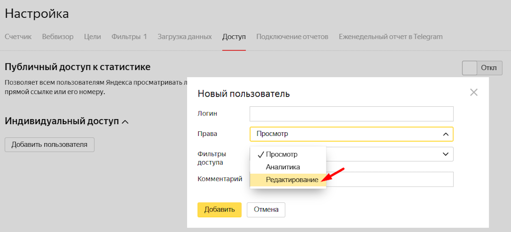Viewport: 511px width, 232px height.
Task: Collapse the Индивидуальный доступ section
Action: click(125, 122)
